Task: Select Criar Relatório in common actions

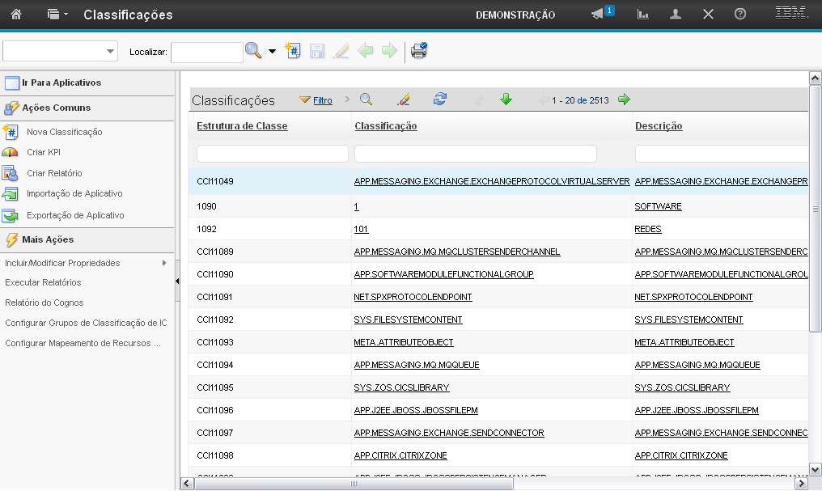Action: (x=54, y=173)
